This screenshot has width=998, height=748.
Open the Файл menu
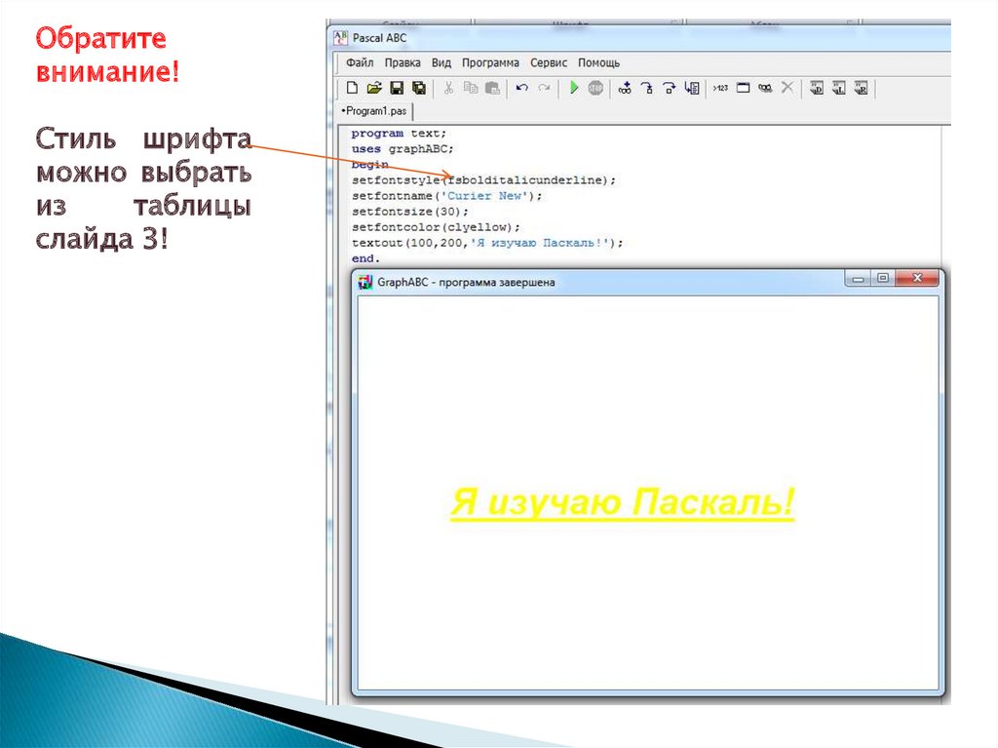pos(360,62)
